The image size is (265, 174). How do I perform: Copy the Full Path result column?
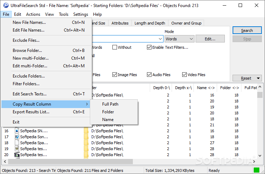coord(114,104)
